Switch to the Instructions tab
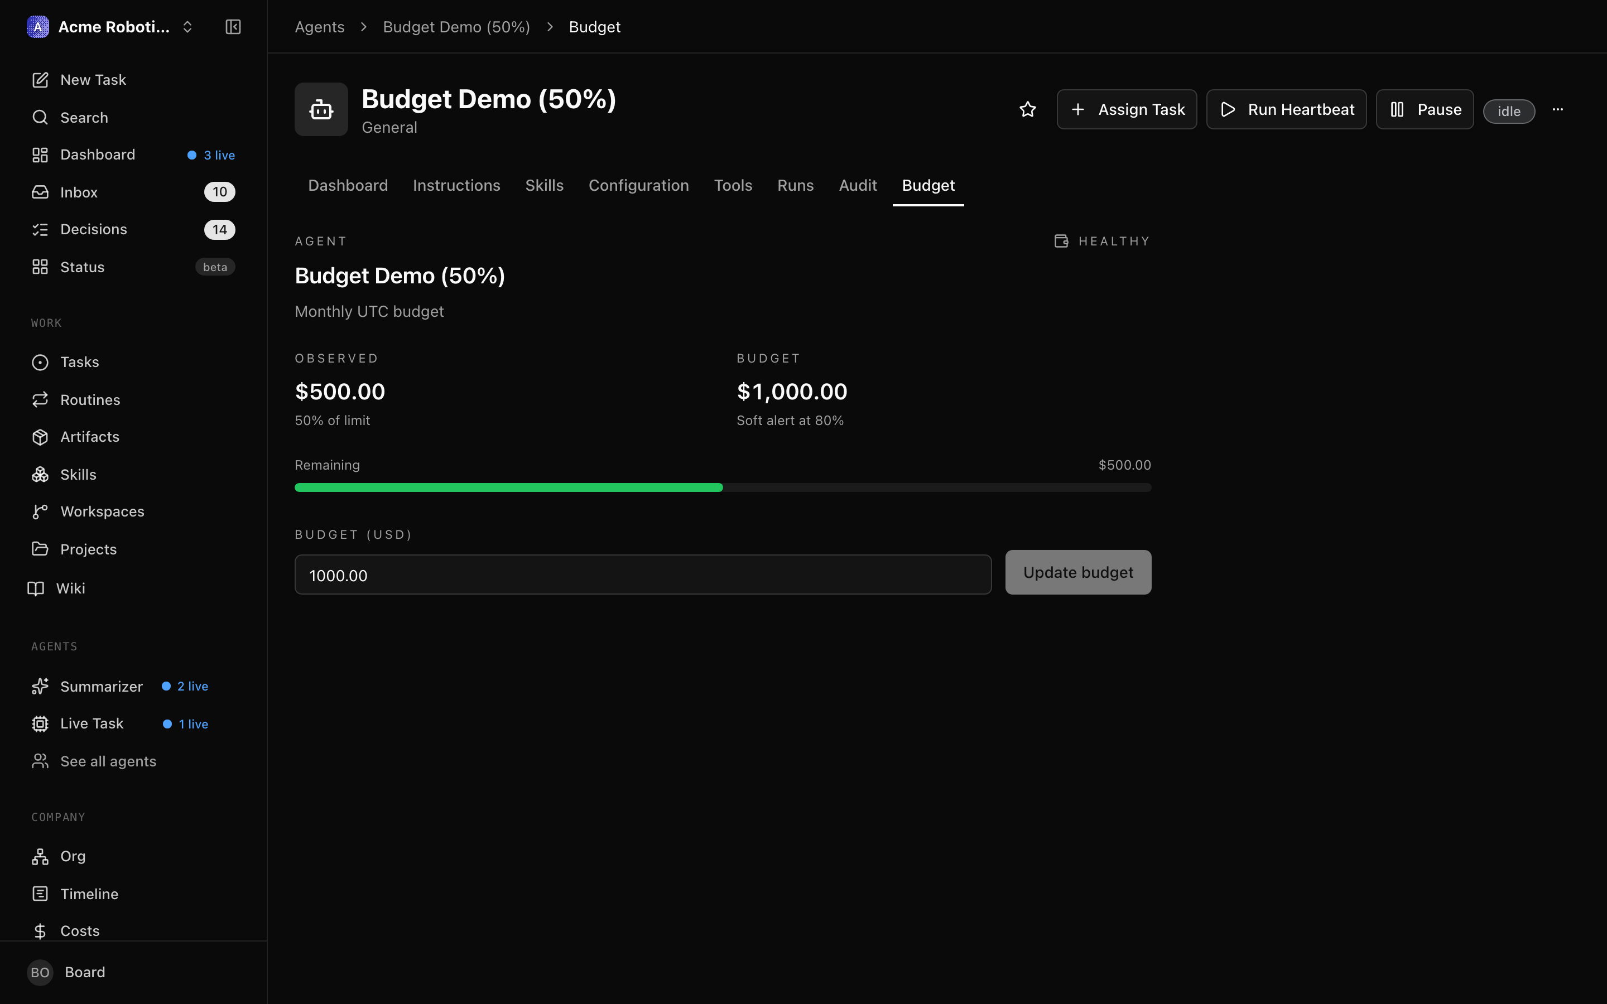 [457, 185]
